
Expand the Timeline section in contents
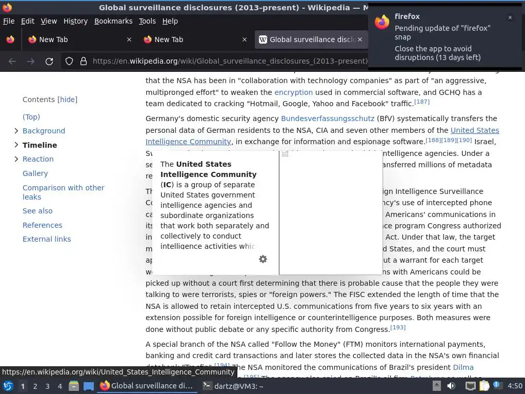[16, 145]
